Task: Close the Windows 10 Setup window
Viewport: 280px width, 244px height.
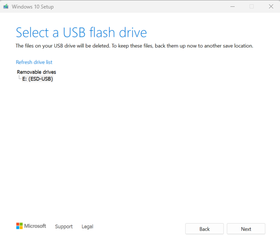Action: click(x=271, y=7)
